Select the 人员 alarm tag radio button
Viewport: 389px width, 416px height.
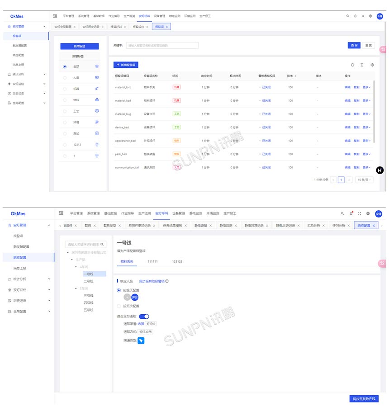(x=65, y=78)
